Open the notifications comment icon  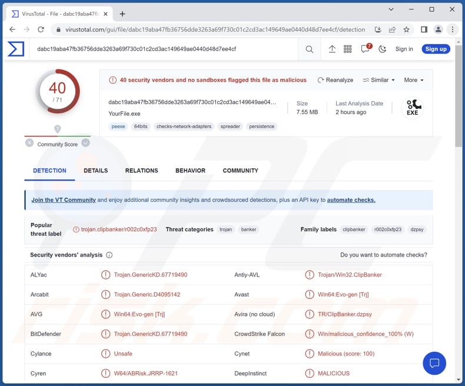tap(365, 49)
